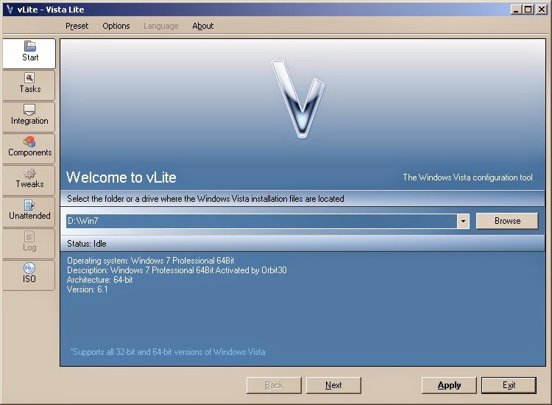
Task: Click the 'Architecture: 64-bit' line
Action: click(x=99, y=280)
